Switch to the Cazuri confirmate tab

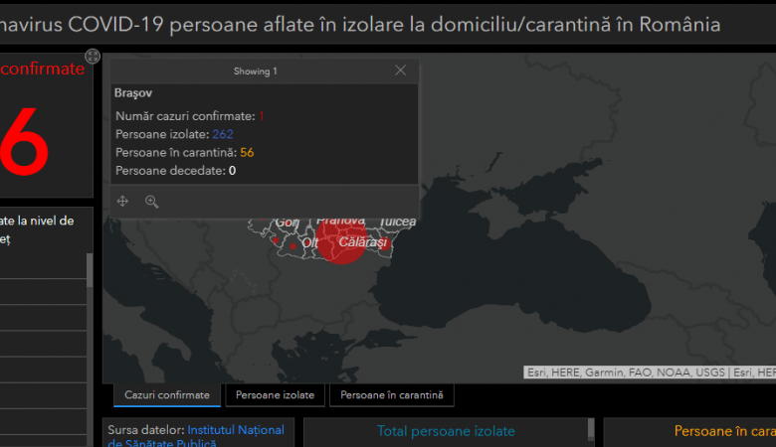(x=167, y=395)
